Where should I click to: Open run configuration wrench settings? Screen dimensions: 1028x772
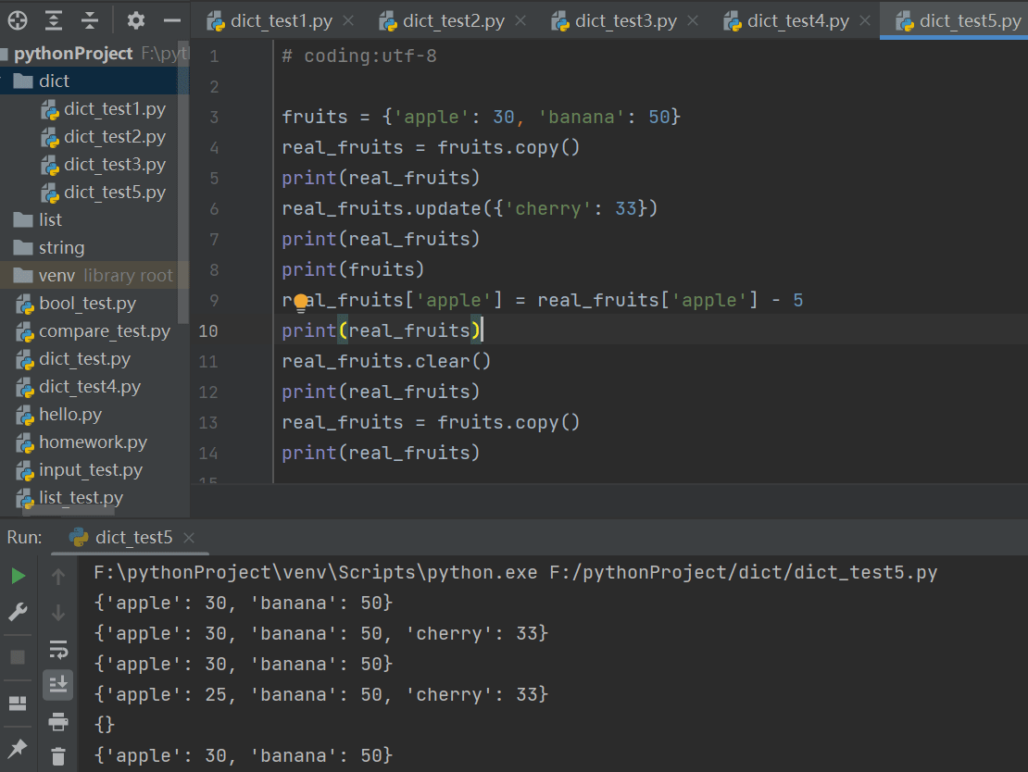[x=18, y=612]
